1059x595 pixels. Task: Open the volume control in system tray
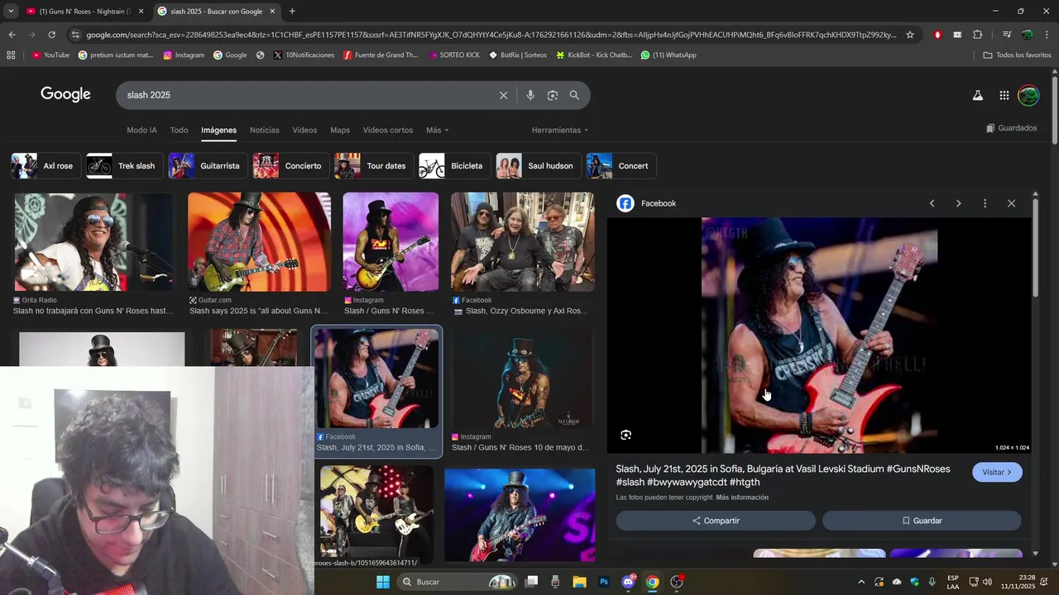(x=987, y=582)
